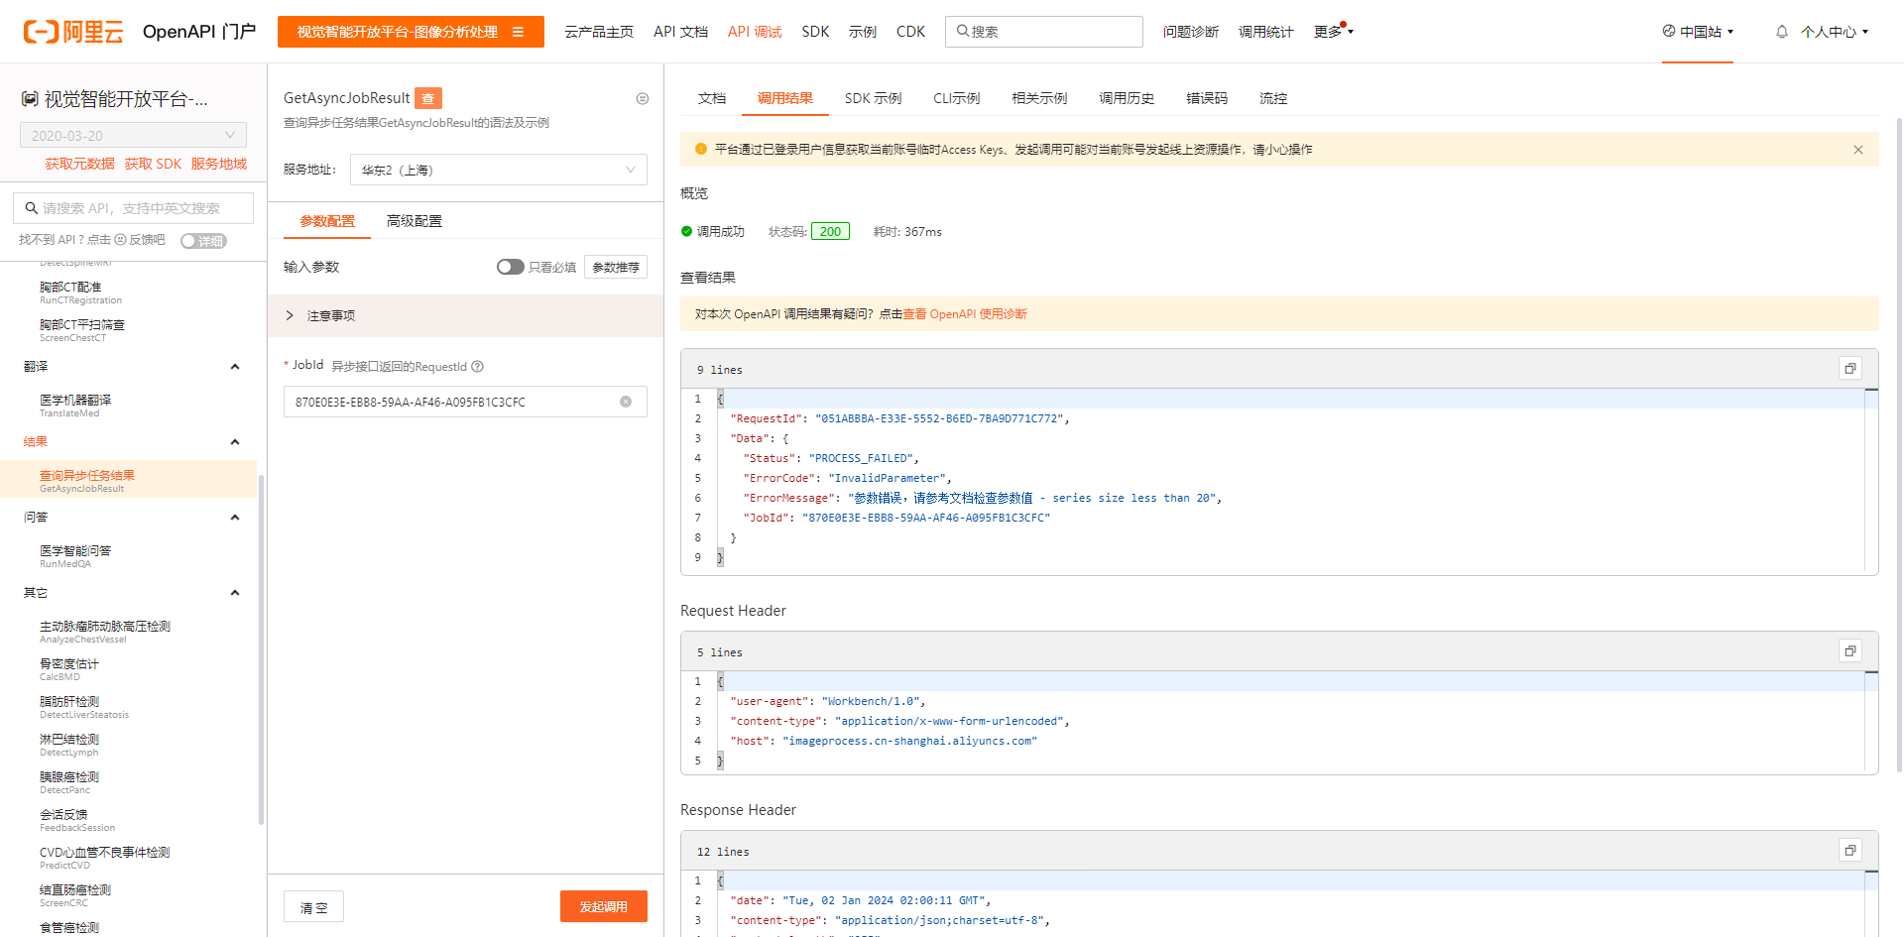1904x937 pixels.
Task: Copy the 9-line result JSON
Action: pos(1849,369)
